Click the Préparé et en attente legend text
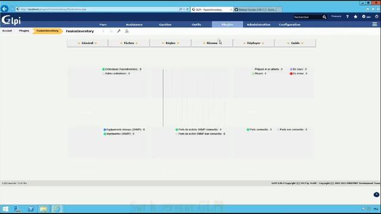The height and width of the screenshot is (214, 381). (268, 70)
